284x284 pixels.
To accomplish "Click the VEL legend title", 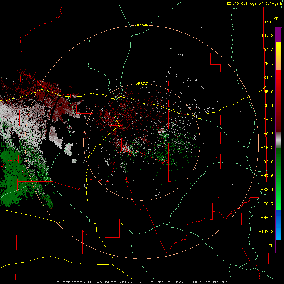I will [x=277, y=19].
